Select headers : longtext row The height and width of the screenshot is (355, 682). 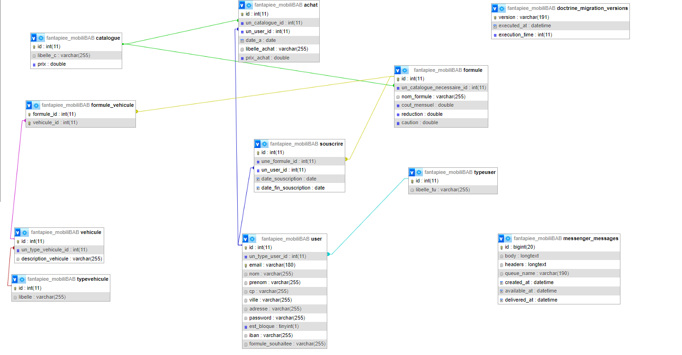click(x=559, y=265)
